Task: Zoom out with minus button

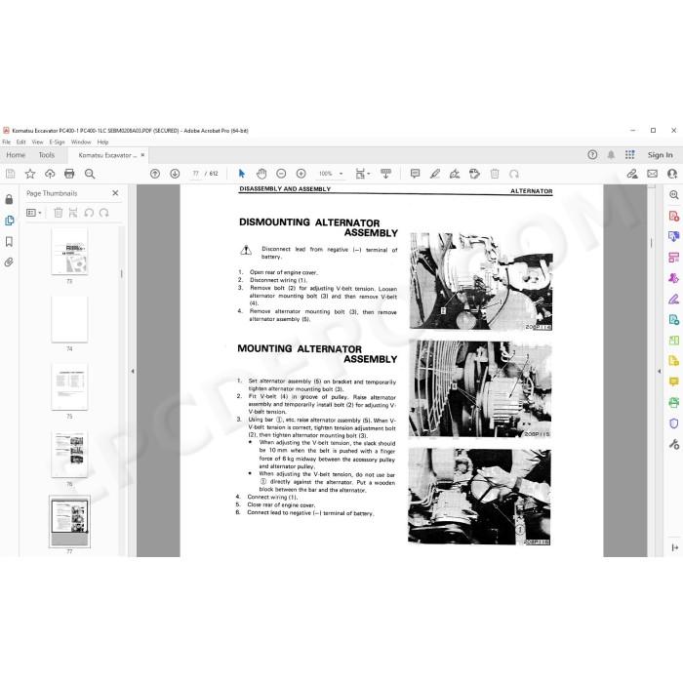Action: (x=281, y=174)
